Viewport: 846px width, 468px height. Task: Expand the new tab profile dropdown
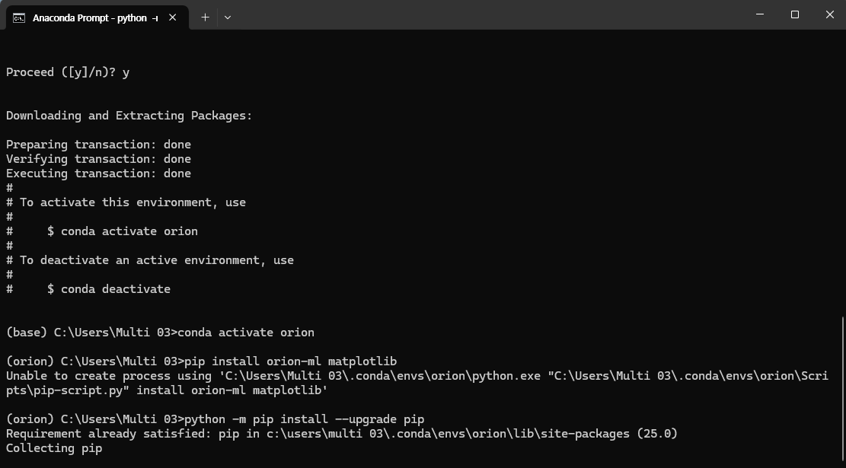pyautogui.click(x=228, y=18)
